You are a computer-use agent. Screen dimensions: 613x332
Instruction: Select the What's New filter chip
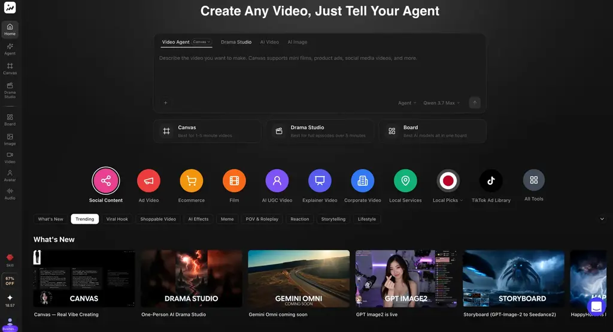tap(50, 219)
